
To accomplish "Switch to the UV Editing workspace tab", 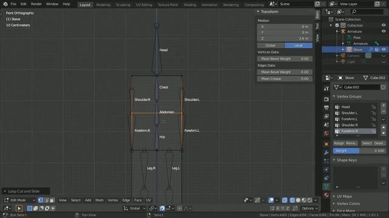I will 144,5.
